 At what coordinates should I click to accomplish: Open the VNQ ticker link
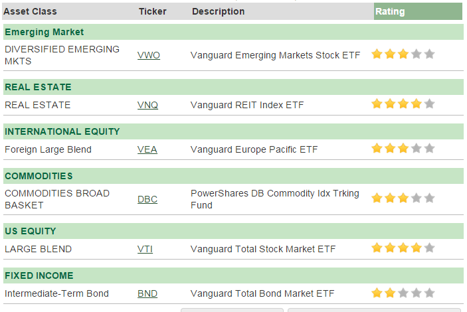point(147,105)
